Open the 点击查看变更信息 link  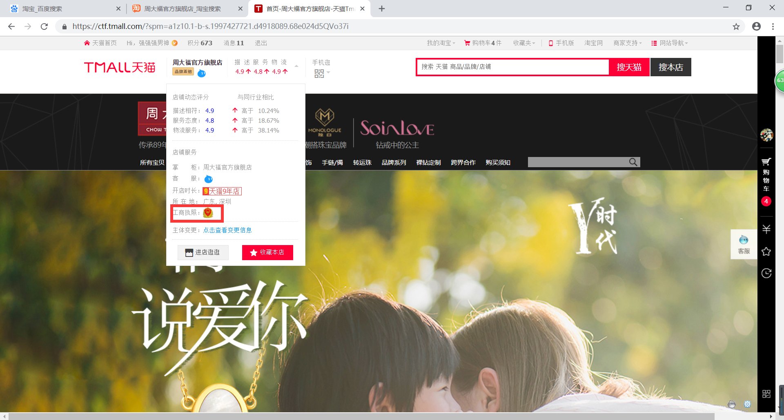pos(227,230)
